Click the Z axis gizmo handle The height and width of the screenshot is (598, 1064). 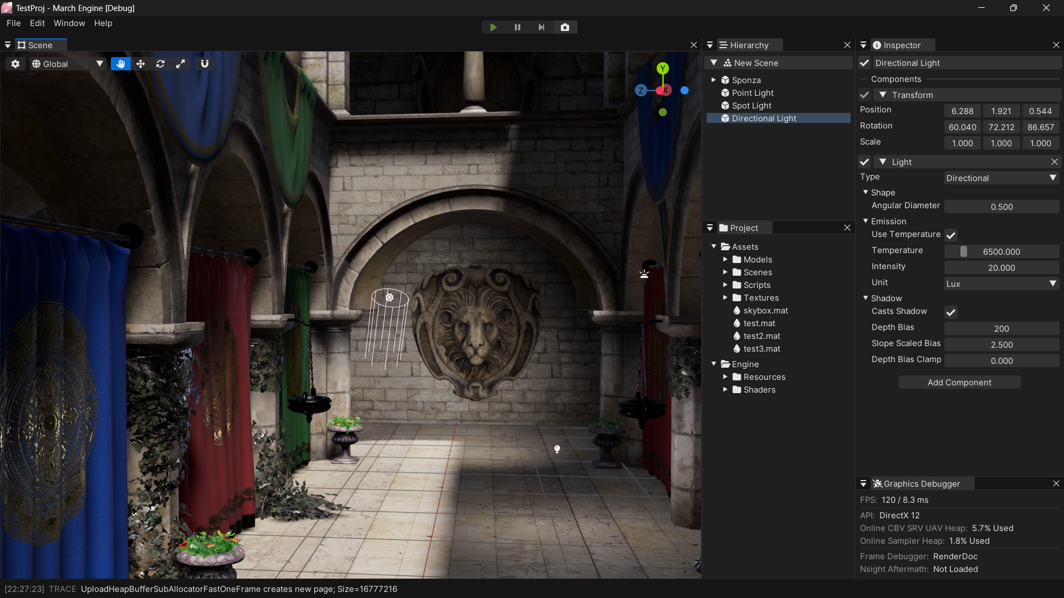641,90
